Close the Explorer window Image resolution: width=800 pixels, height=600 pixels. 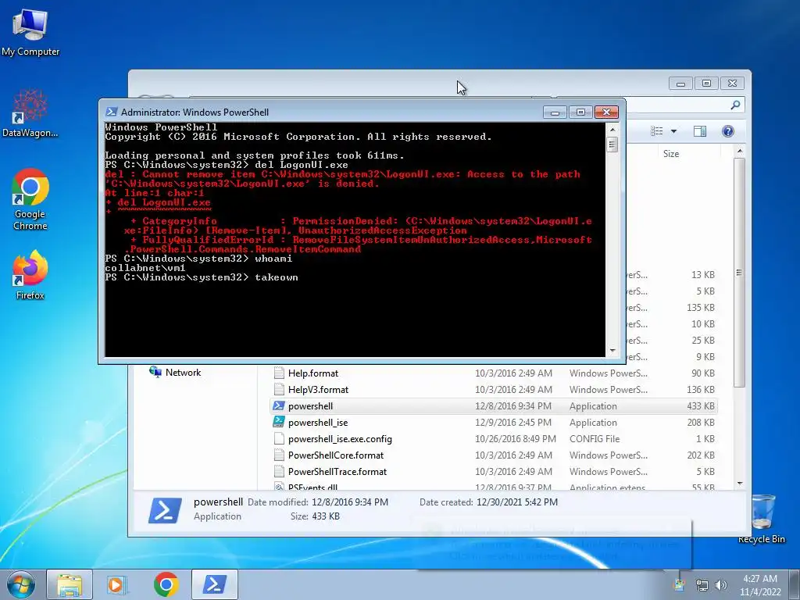tap(733, 83)
